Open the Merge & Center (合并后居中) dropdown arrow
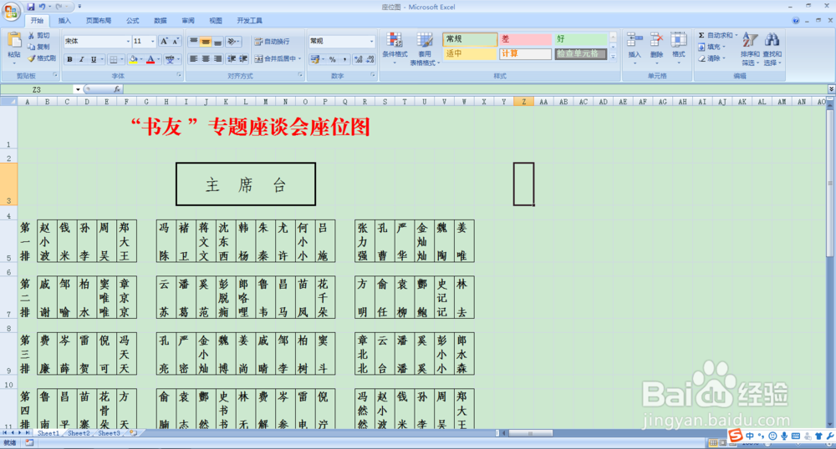Image resolution: width=836 pixels, height=449 pixels. pos(299,58)
